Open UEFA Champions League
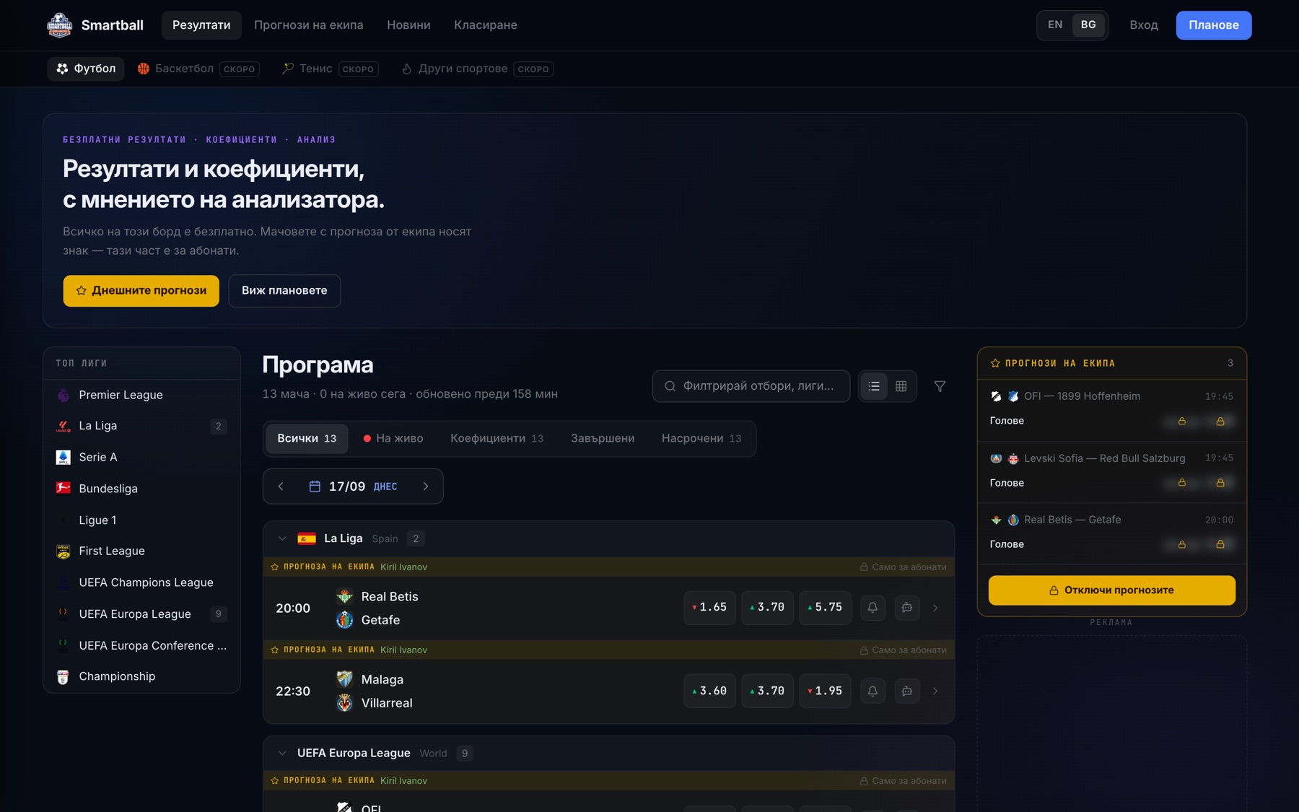 (141, 582)
